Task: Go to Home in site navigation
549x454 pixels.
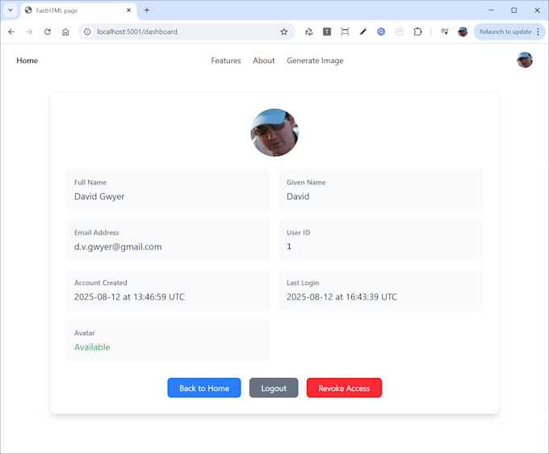Action: (27, 61)
